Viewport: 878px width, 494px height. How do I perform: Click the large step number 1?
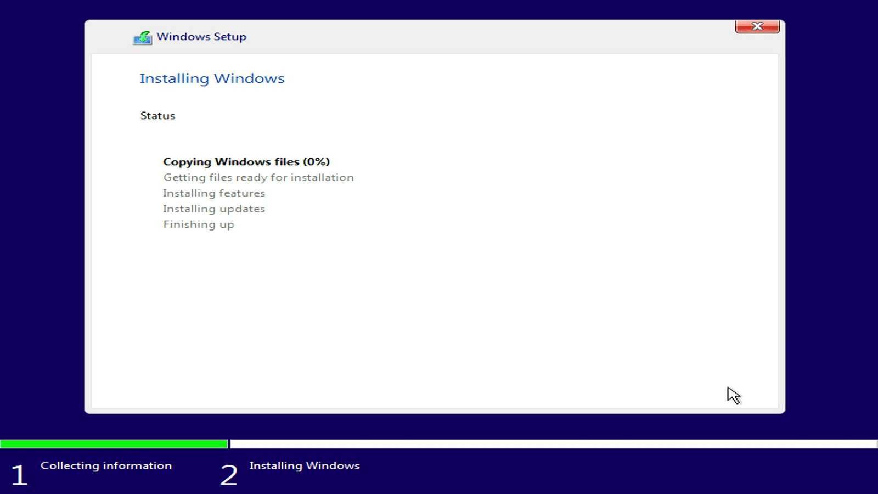[19, 475]
